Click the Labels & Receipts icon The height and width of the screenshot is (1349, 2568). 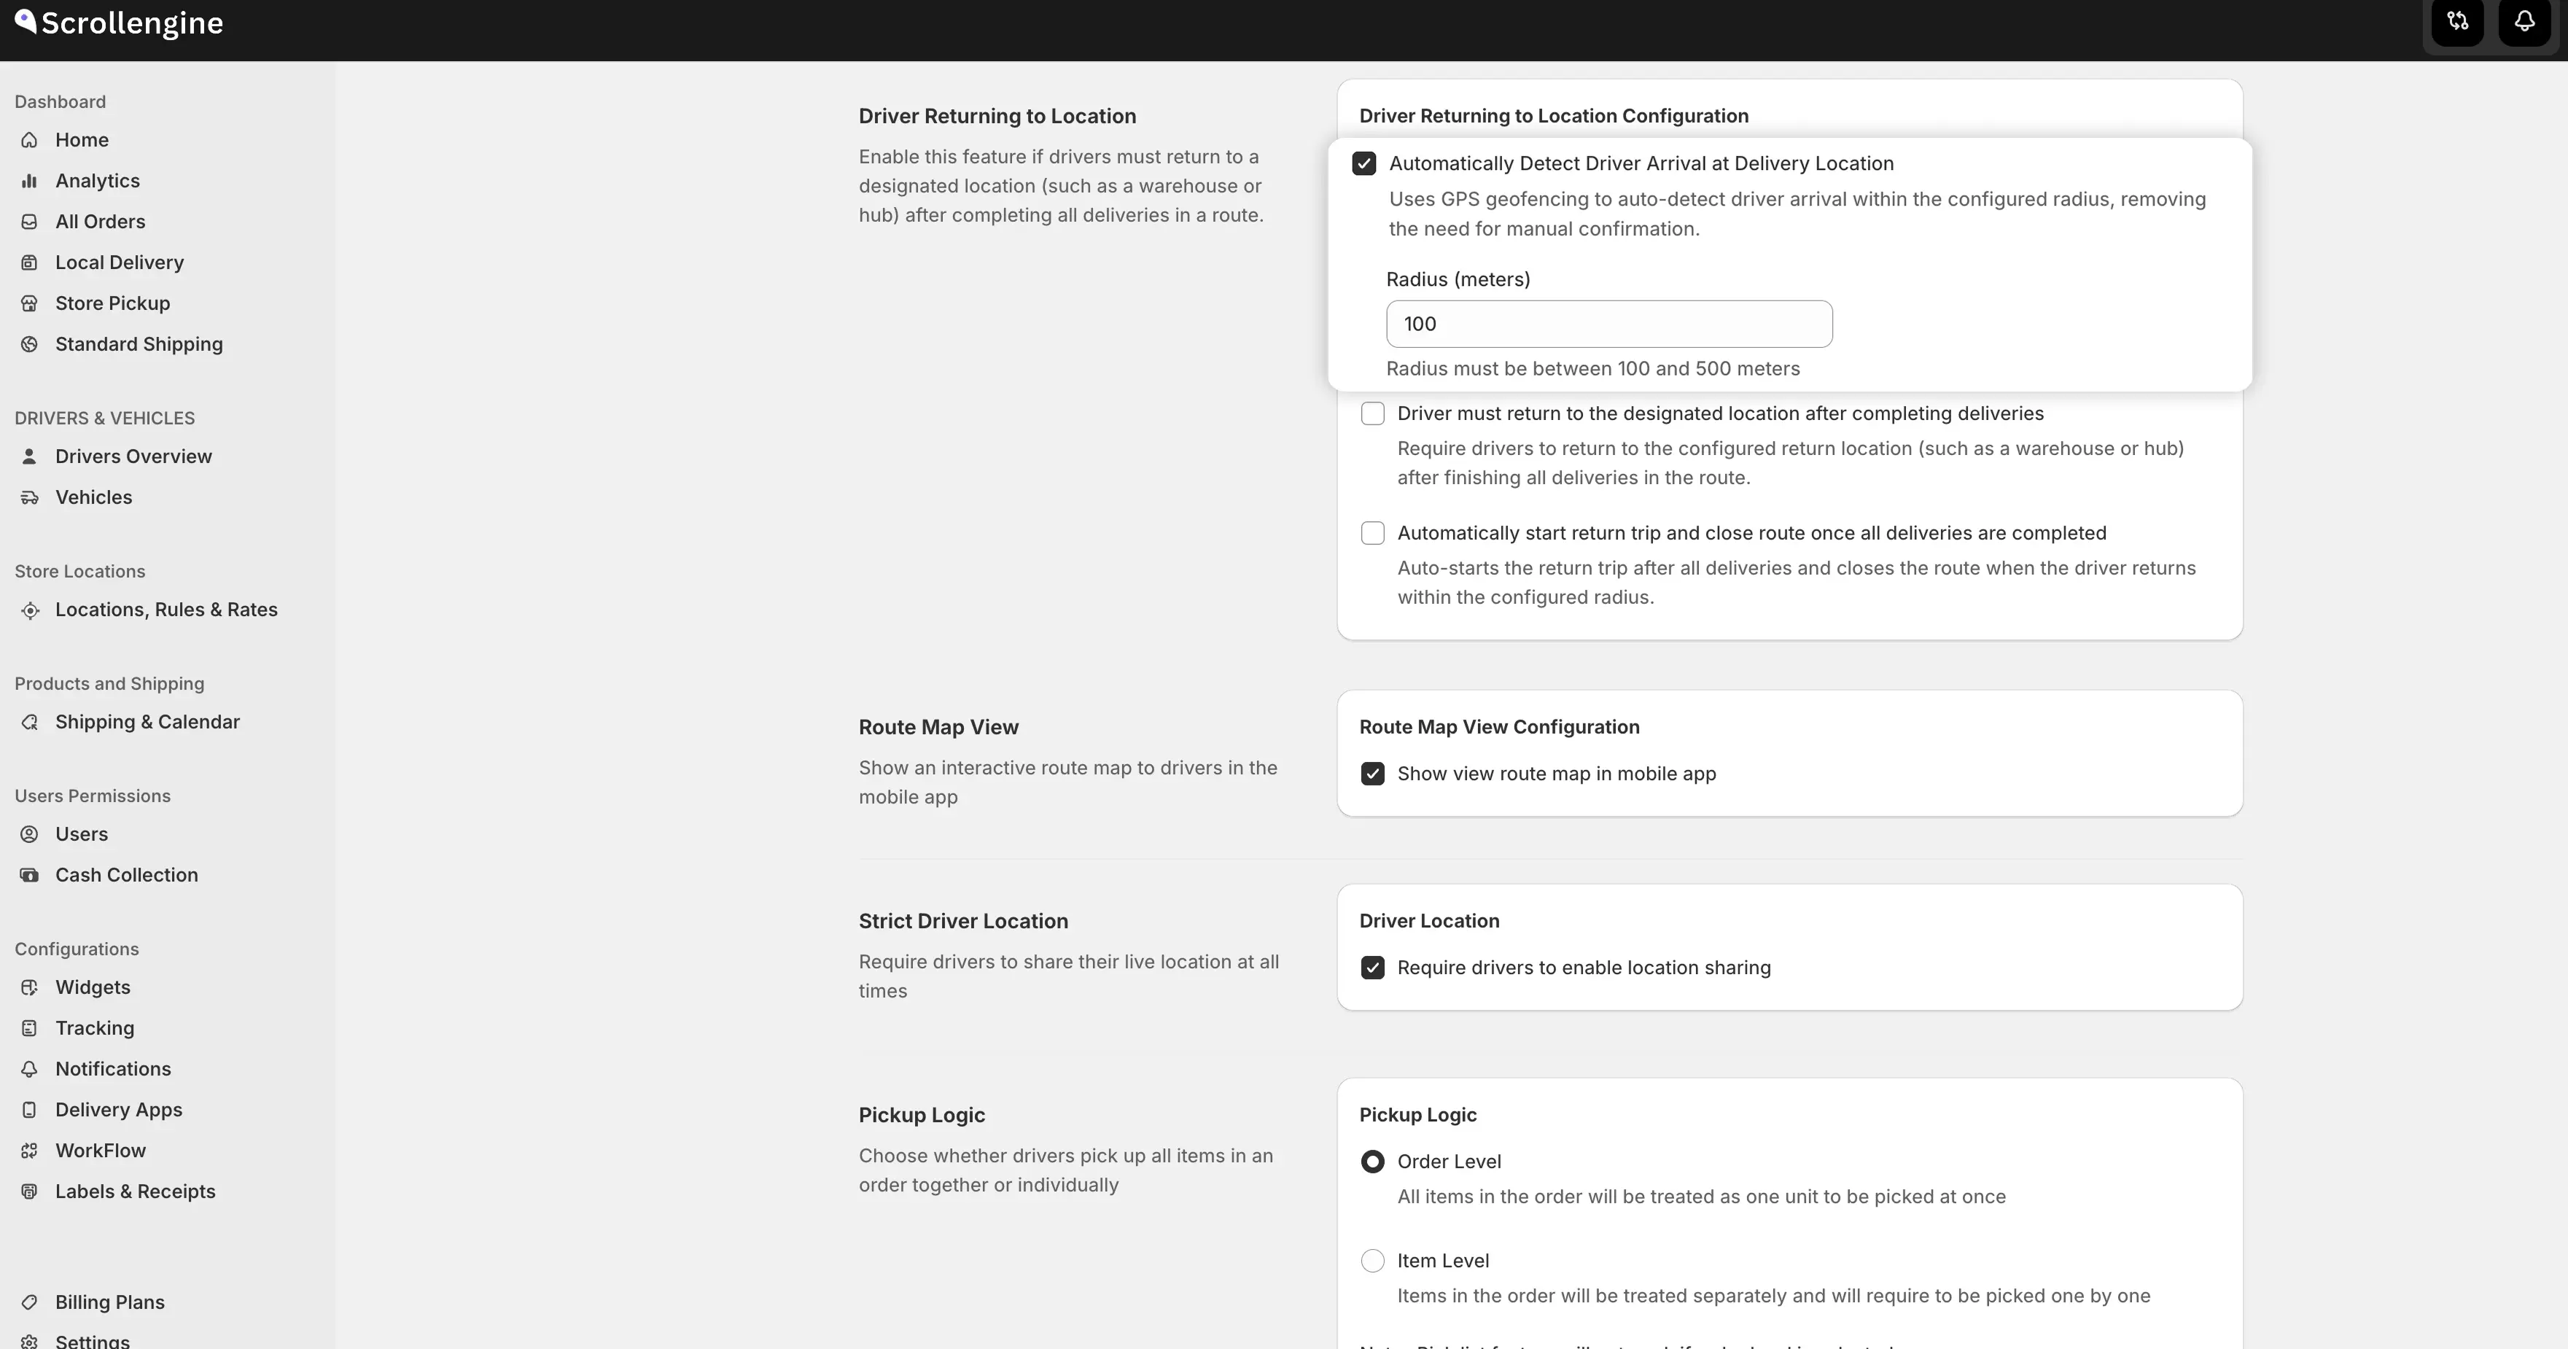[x=30, y=1192]
